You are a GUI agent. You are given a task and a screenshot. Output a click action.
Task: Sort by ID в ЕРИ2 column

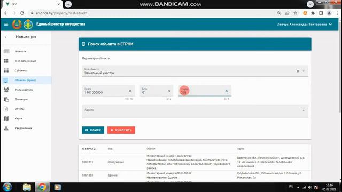coord(89,149)
